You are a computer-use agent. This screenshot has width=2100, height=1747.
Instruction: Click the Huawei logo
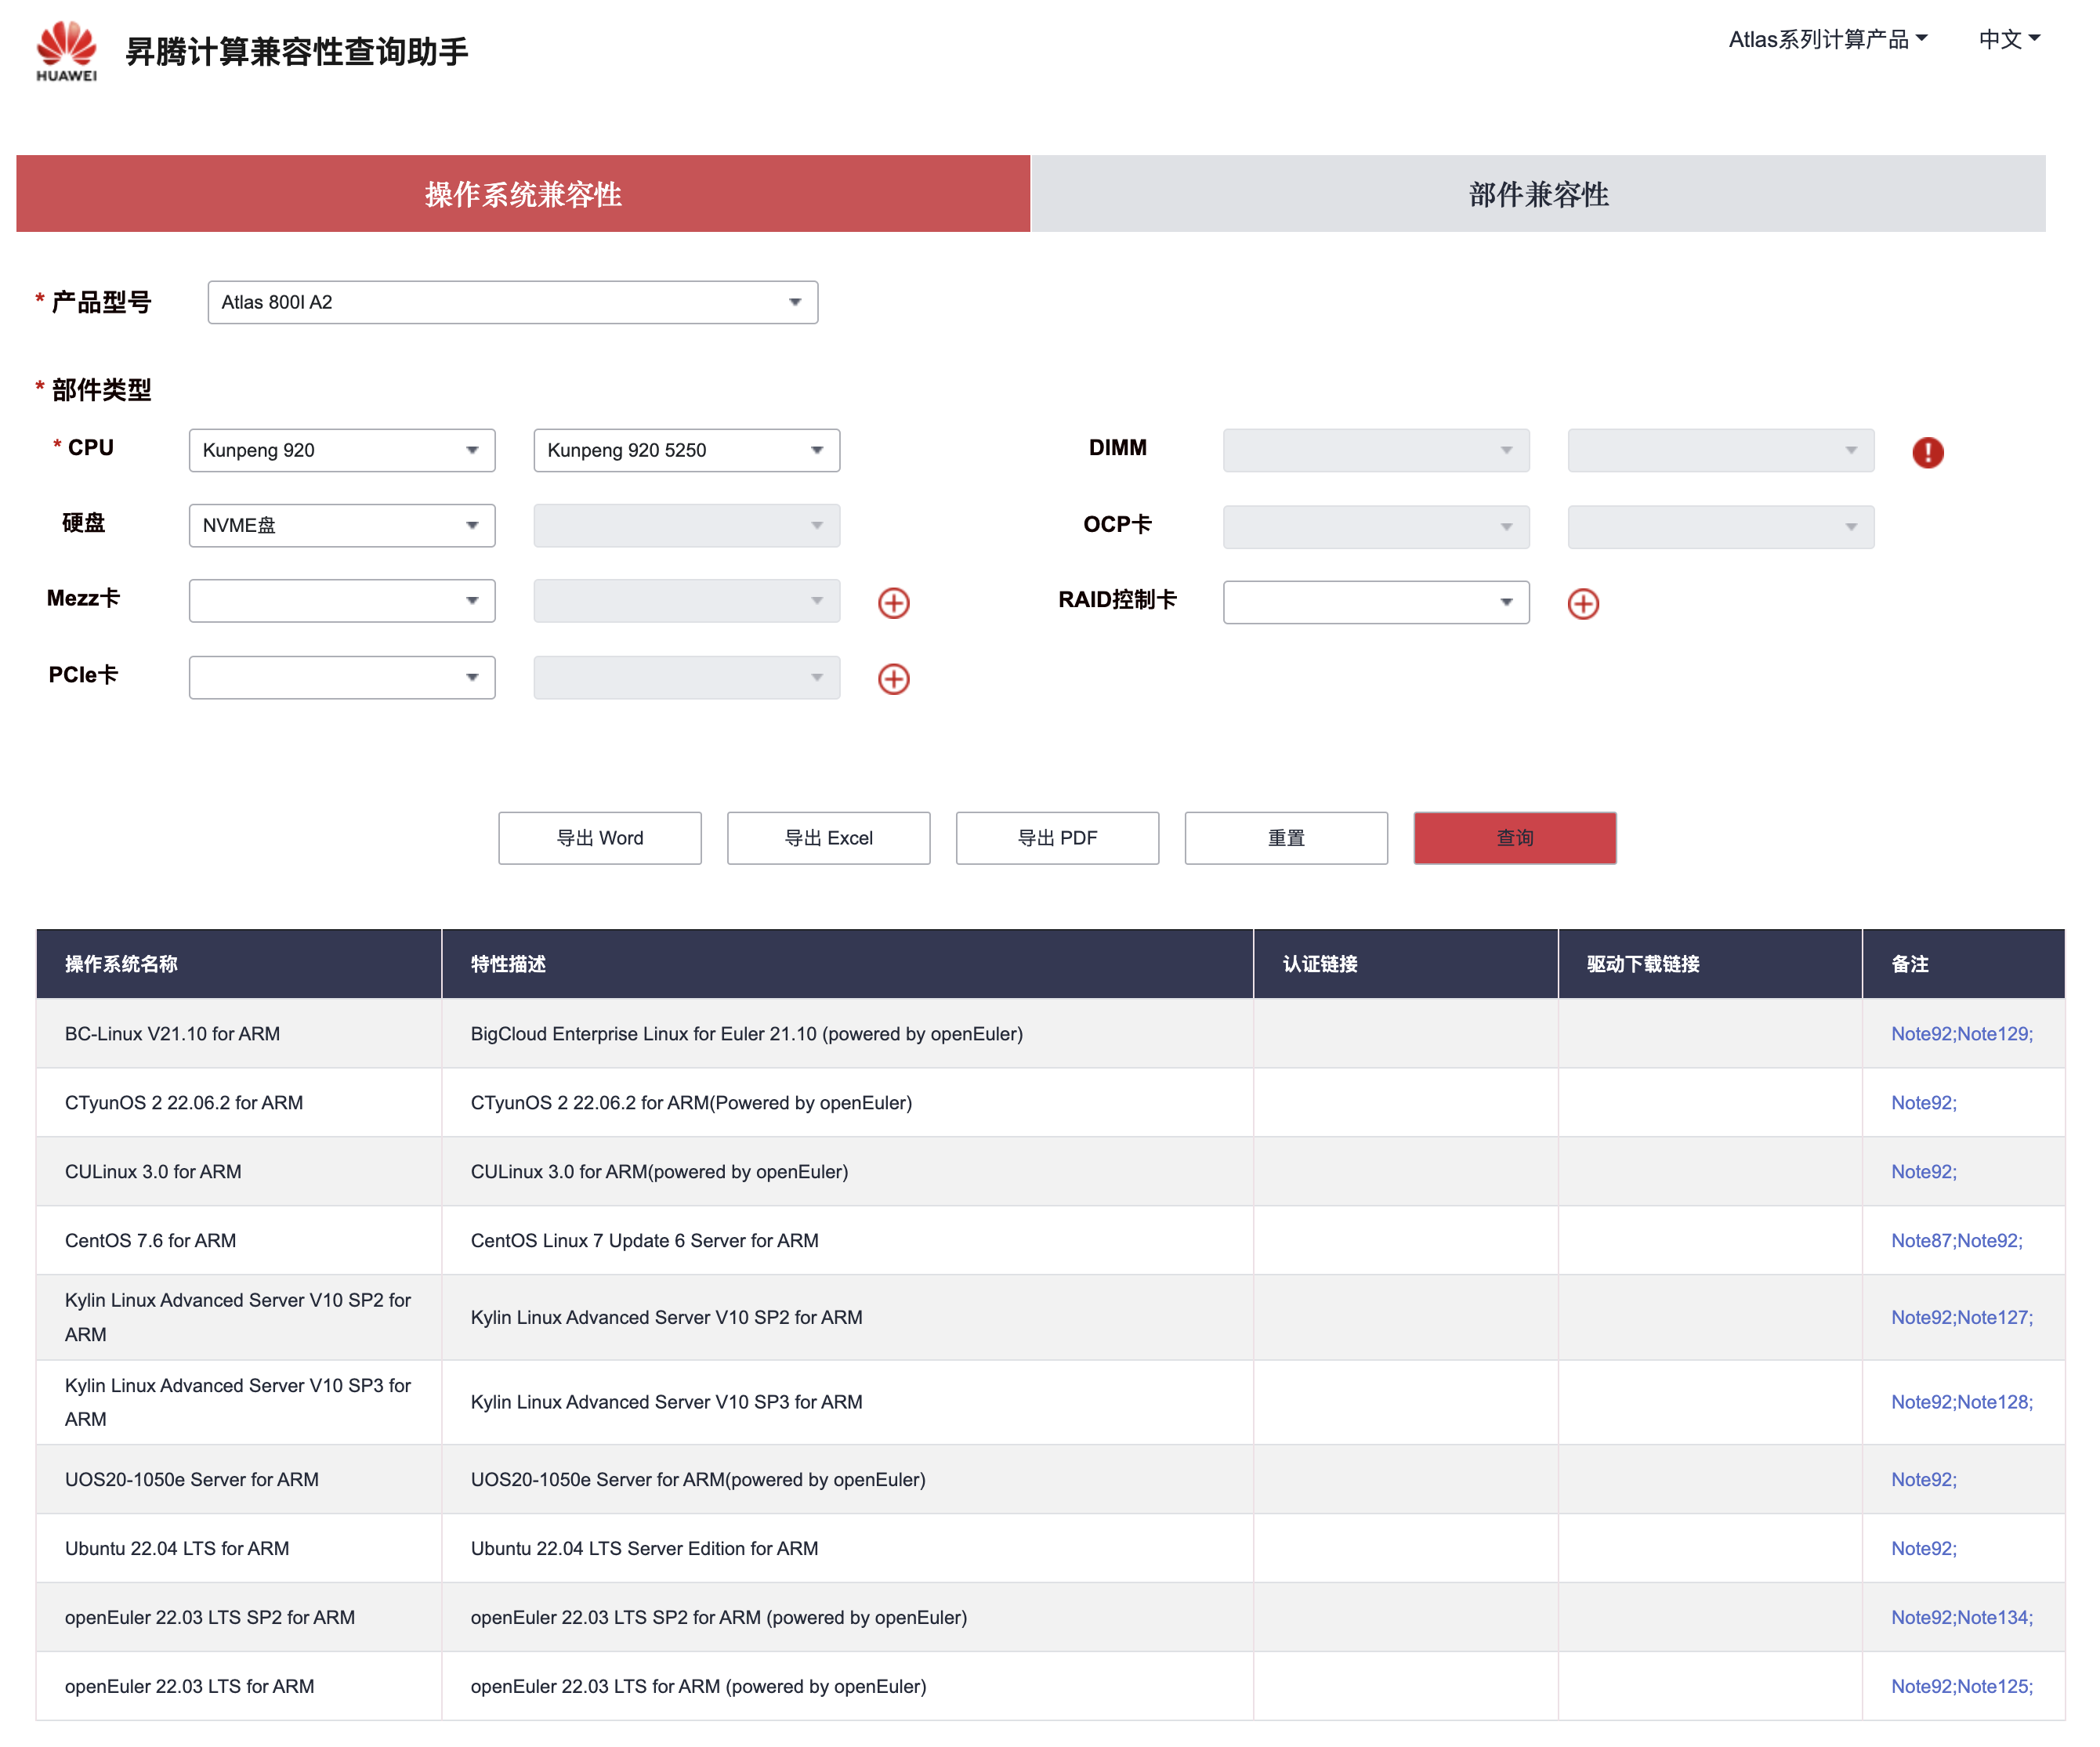(66, 50)
